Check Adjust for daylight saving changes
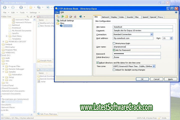The height and width of the screenshot is (120, 180). pyautogui.click(x=114, y=70)
